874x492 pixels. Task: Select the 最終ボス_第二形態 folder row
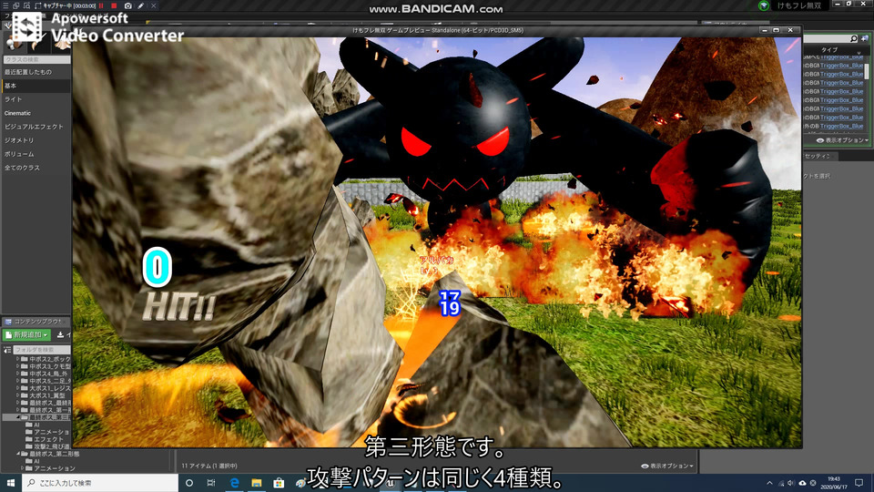50,454
